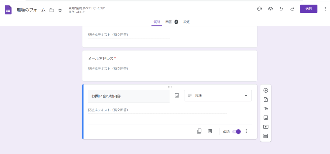Image resolution: width=330 pixels, height=154 pixels.
Task: Add title and description from sidebar
Action: [x=266, y=109]
